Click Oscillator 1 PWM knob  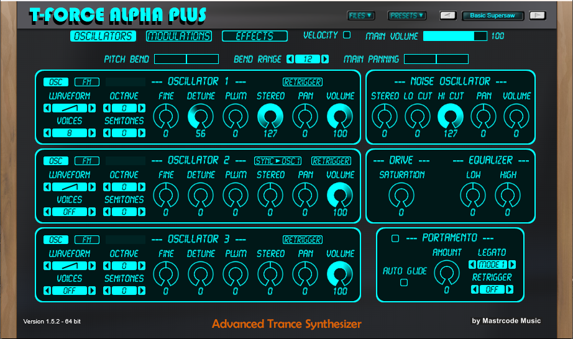coord(236,116)
